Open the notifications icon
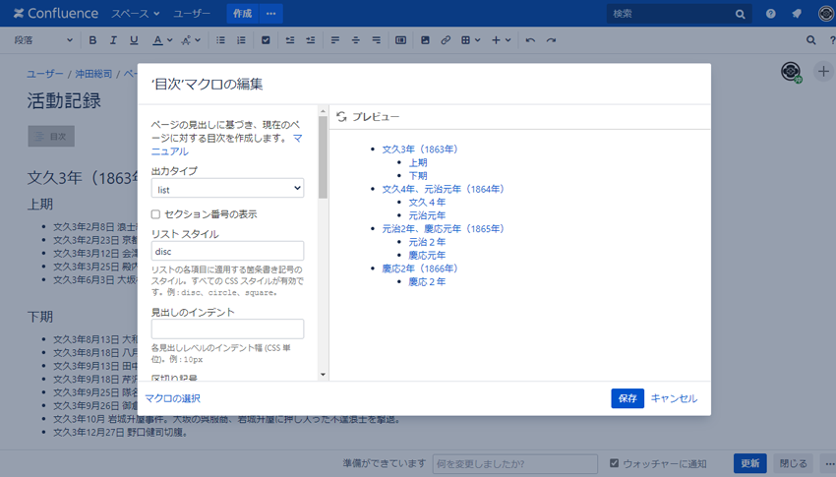 [797, 14]
